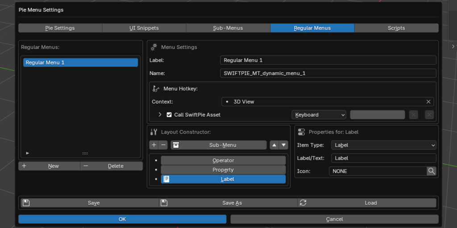Open the Scripts tab
The image size is (457, 228).
point(396,28)
